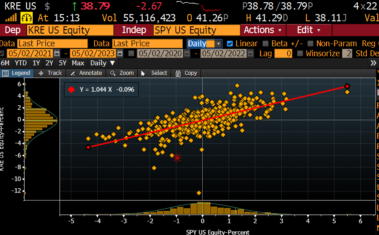Copy the chart to clipboard
379x235 pixels.
(x=186, y=73)
